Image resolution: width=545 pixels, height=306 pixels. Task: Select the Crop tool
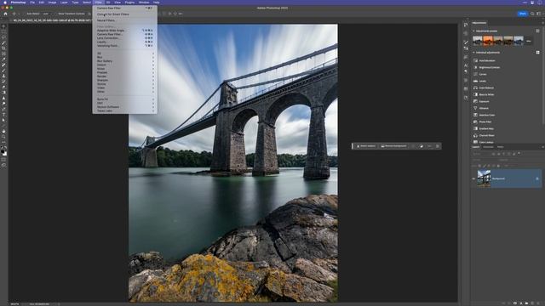pyautogui.click(x=3, y=48)
